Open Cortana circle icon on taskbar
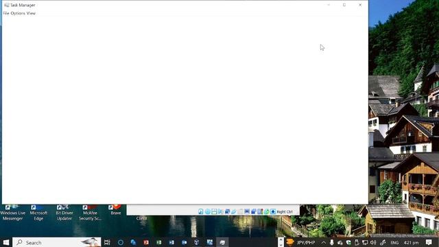The height and width of the screenshot is (247, 439). point(121,242)
